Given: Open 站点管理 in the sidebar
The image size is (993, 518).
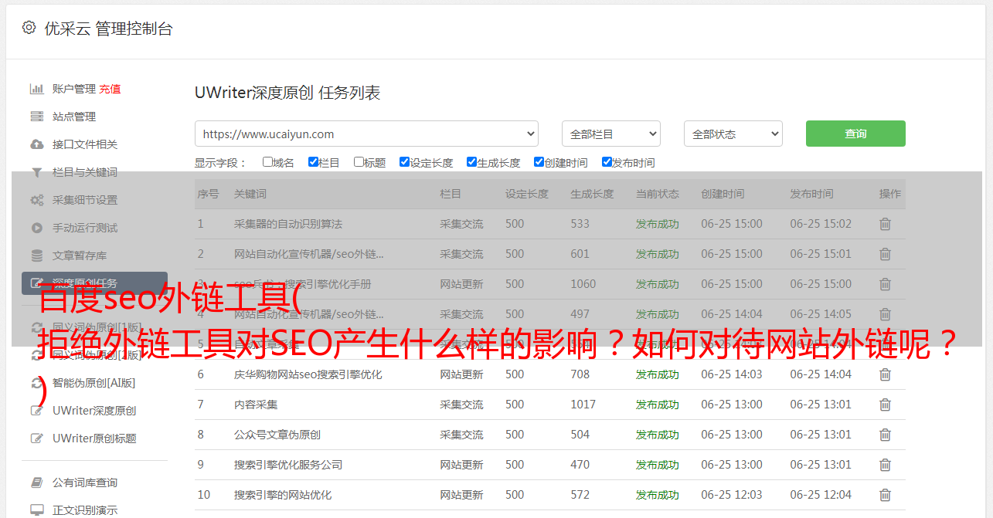Looking at the screenshot, I should pyautogui.click(x=74, y=117).
